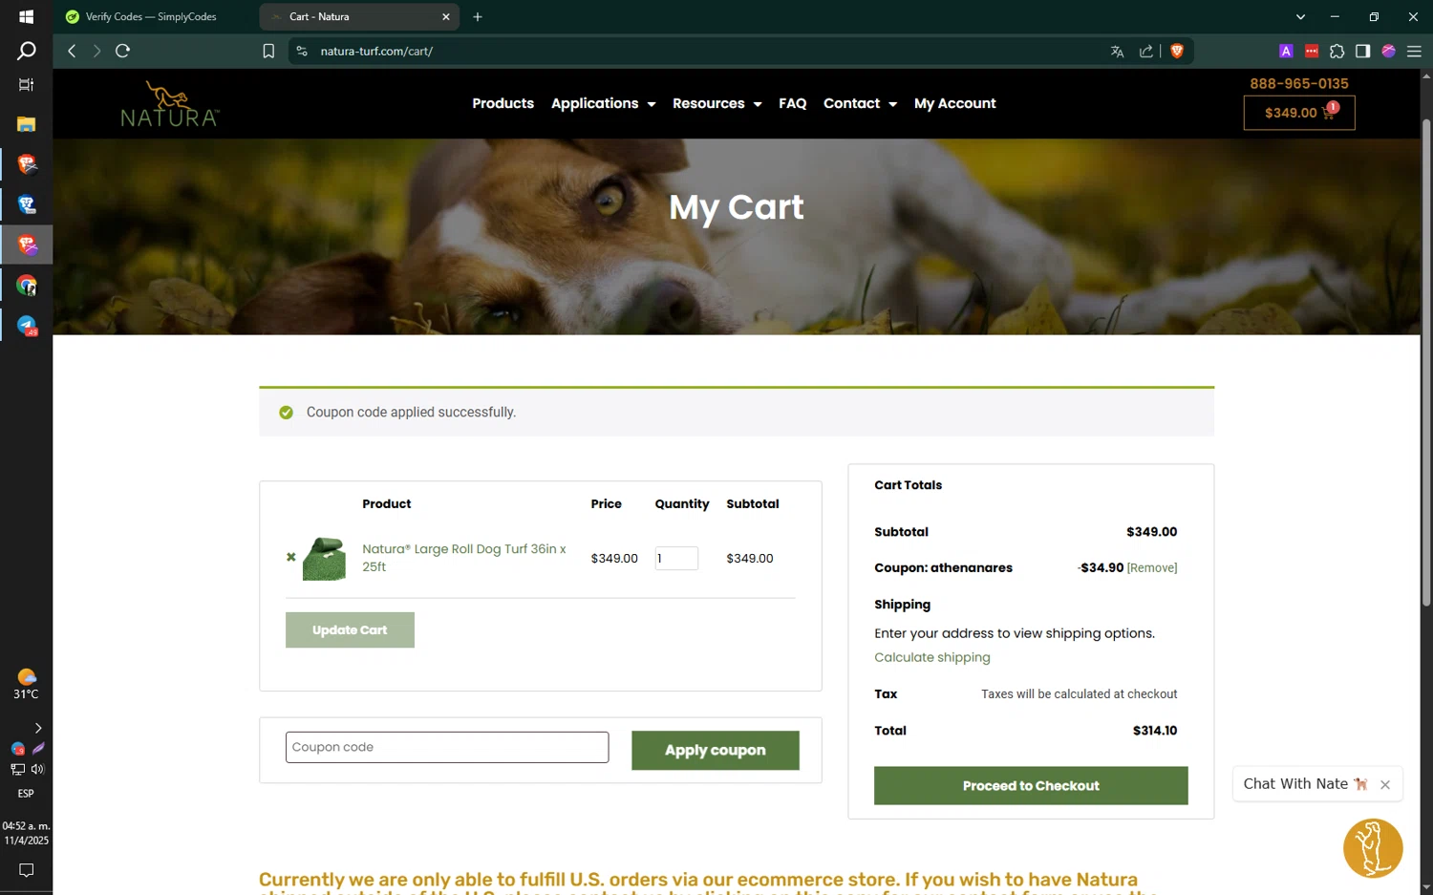Toggle the browser sidebar panel
The height and width of the screenshot is (895, 1433).
pos(1362,52)
